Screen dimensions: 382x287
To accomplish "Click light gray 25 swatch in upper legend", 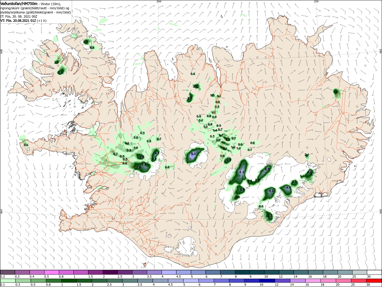I will pyautogui.click(x=360, y=272).
